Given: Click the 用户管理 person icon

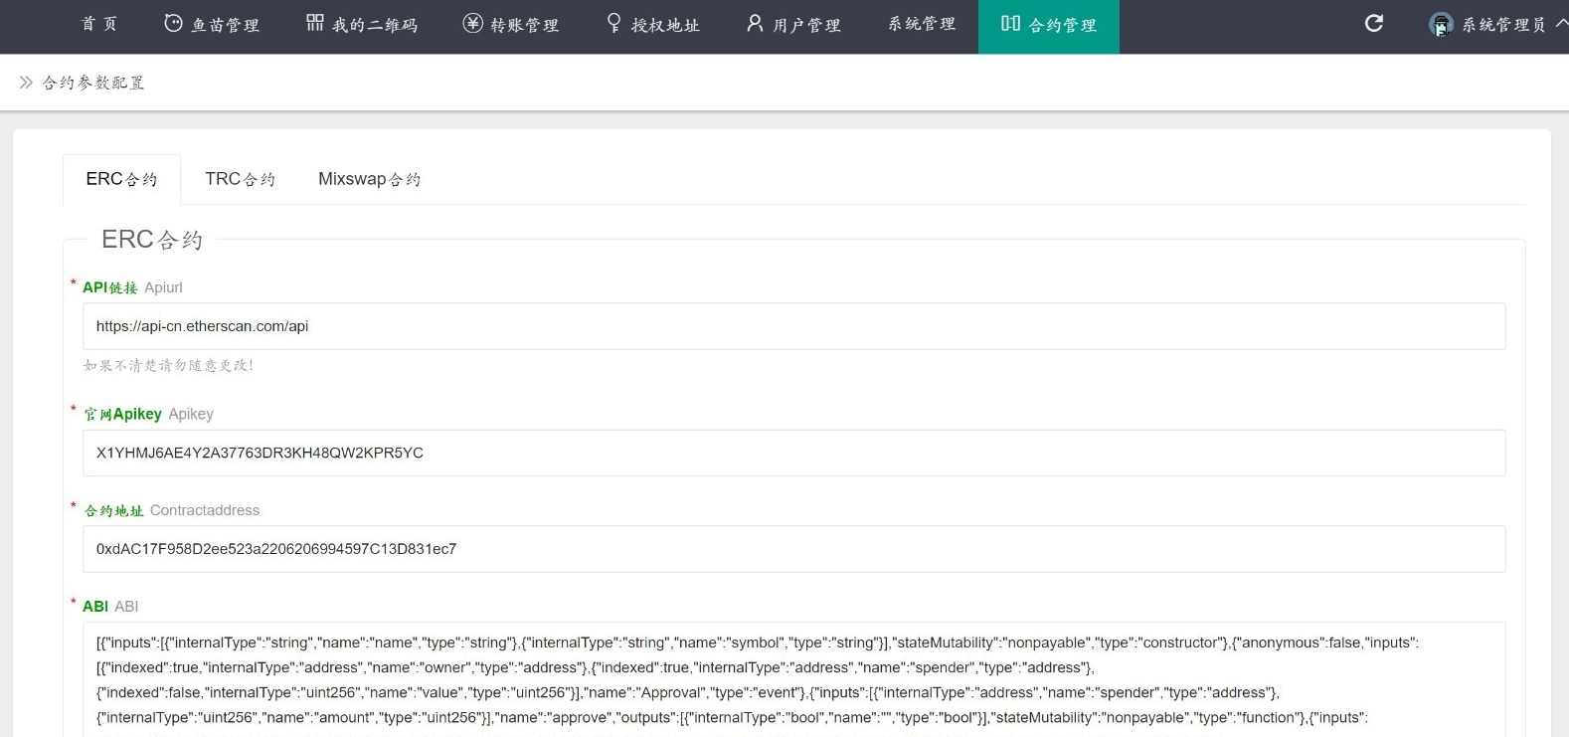Looking at the screenshot, I should click(756, 23).
